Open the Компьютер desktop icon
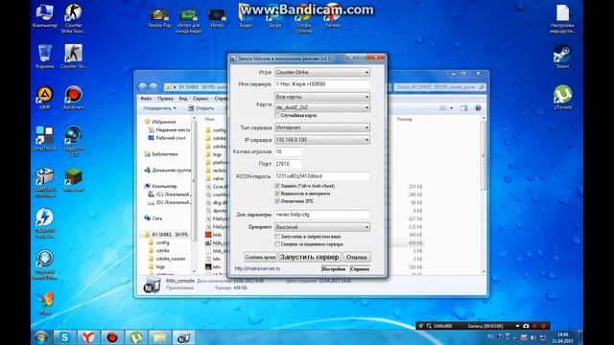Image resolution: width=614 pixels, height=345 pixels. [x=45, y=16]
